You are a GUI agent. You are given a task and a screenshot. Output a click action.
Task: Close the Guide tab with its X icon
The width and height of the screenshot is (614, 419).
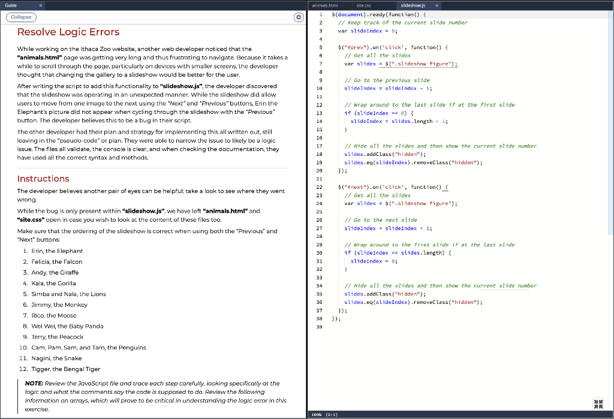pyautogui.click(x=40, y=5)
